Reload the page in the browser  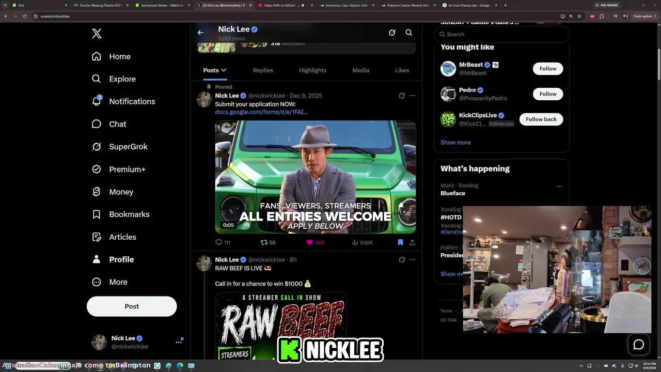24,16
